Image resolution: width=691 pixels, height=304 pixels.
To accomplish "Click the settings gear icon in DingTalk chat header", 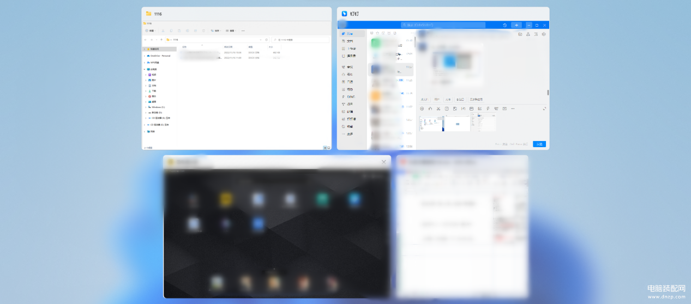I will point(544,34).
